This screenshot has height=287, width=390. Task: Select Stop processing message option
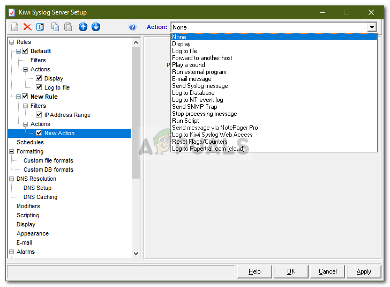coord(274,114)
